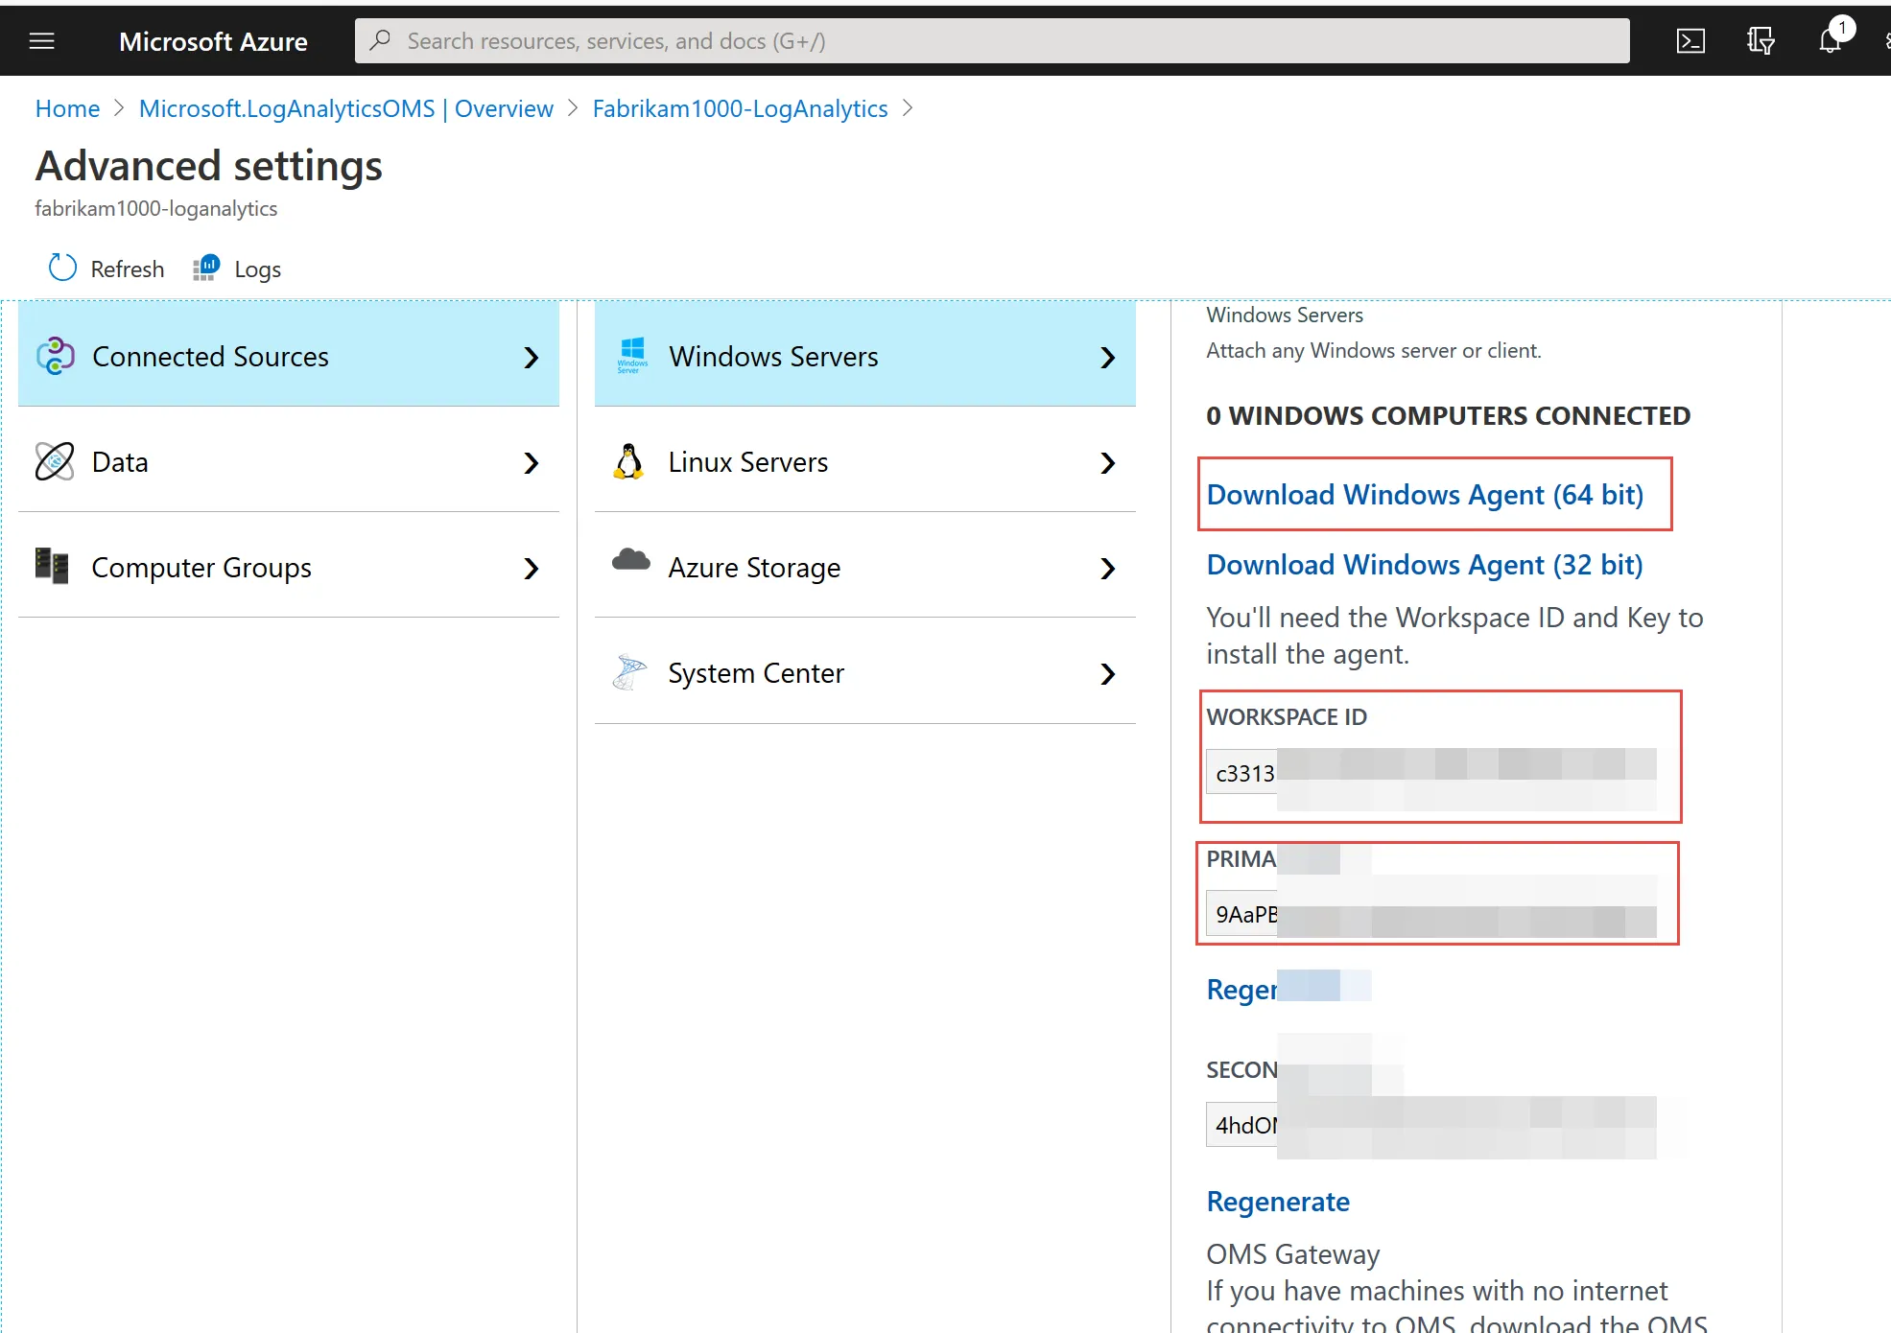Screen dimensions: 1891x1333
Task: Click the Regenerate link under the secondary key
Action: tap(1277, 1202)
